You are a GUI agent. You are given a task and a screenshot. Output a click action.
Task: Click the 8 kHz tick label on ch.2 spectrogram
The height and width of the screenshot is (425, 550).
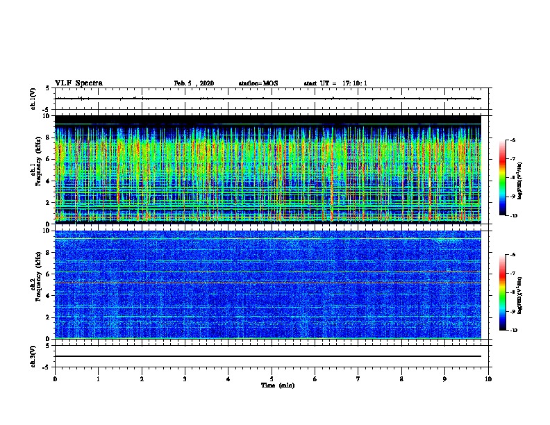(49, 253)
